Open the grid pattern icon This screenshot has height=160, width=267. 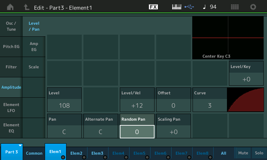[x=235, y=7]
